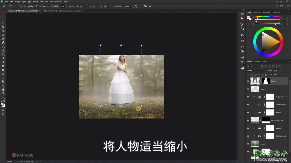Click the search icon at top right
The width and height of the screenshot is (291, 163).
click(x=277, y=6)
